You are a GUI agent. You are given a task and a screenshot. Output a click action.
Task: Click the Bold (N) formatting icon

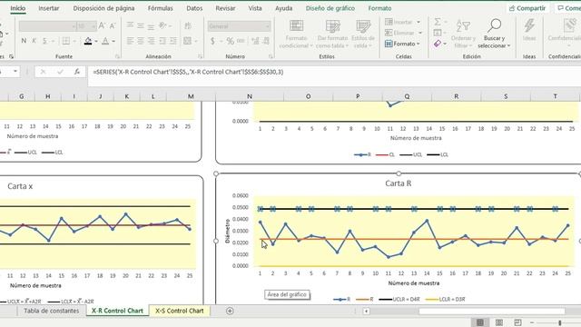click(24, 41)
